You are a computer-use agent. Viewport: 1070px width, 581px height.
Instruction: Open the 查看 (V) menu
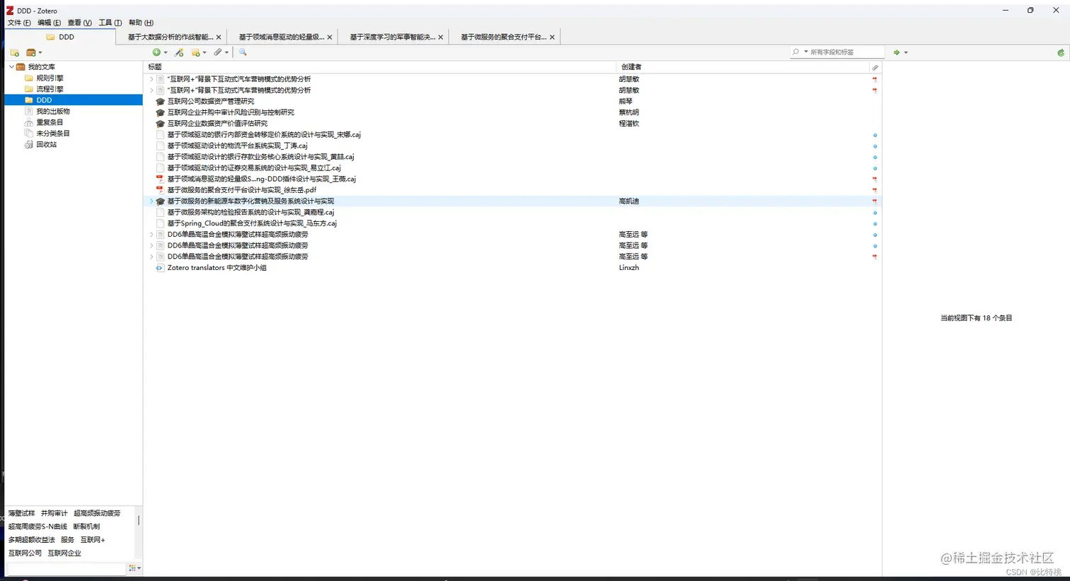(x=80, y=23)
